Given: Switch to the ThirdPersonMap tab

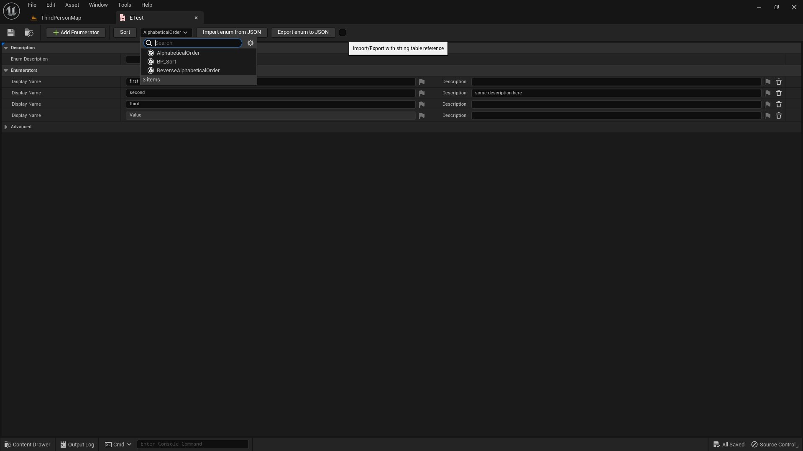Looking at the screenshot, I should [x=61, y=18].
